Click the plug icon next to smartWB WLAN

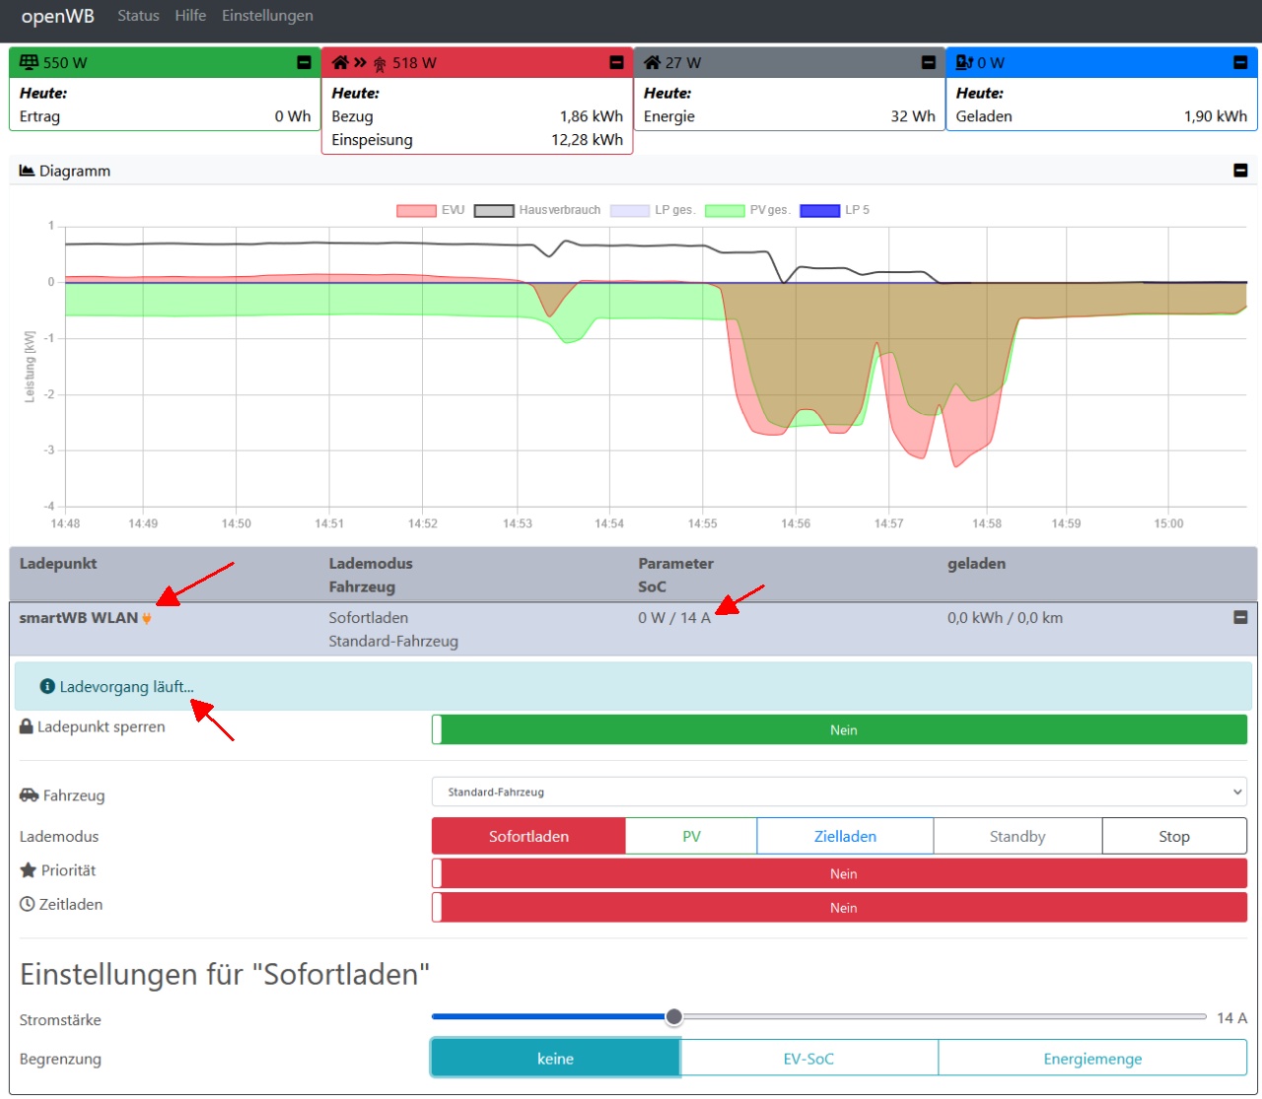[x=147, y=619]
